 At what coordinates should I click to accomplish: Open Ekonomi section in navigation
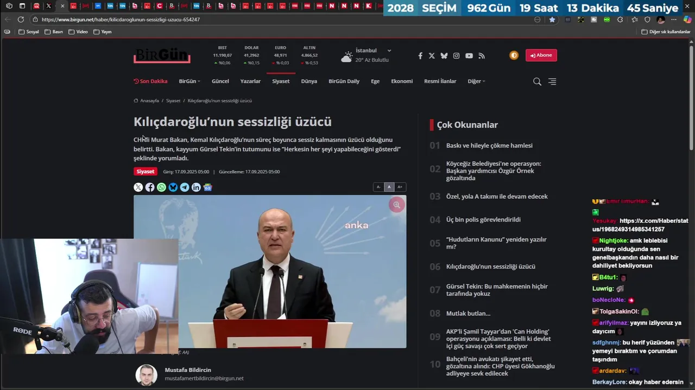(402, 81)
